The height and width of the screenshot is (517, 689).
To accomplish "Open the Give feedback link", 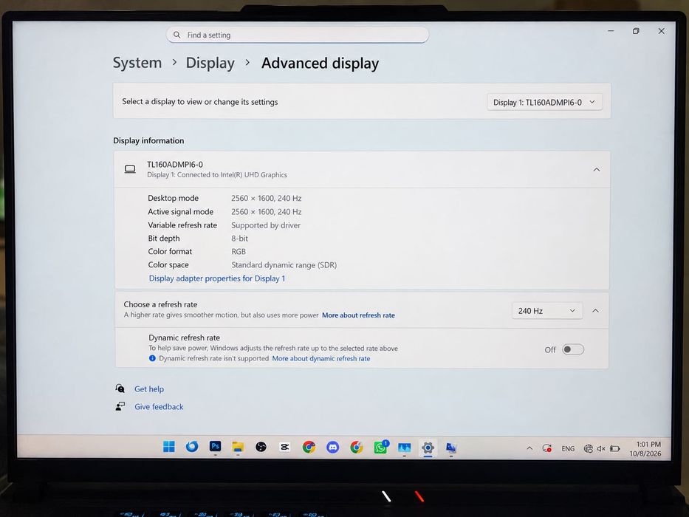I will tap(159, 407).
